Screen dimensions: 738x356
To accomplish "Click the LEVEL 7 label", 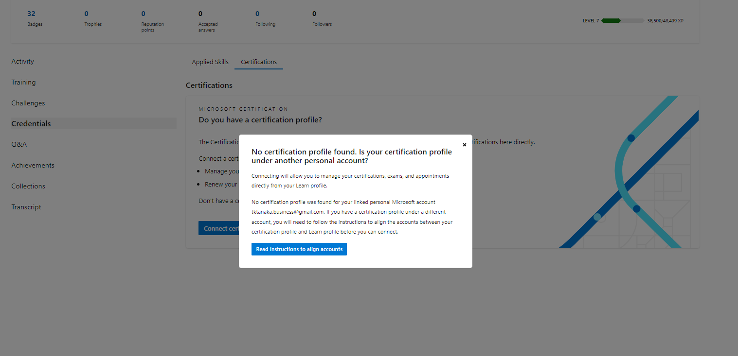I will tap(591, 21).
